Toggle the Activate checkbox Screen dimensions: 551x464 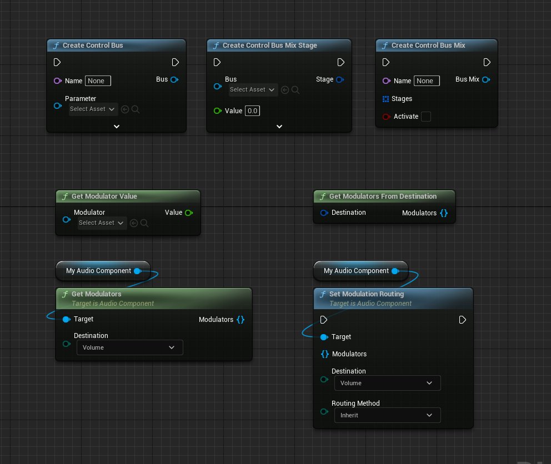pyautogui.click(x=426, y=116)
